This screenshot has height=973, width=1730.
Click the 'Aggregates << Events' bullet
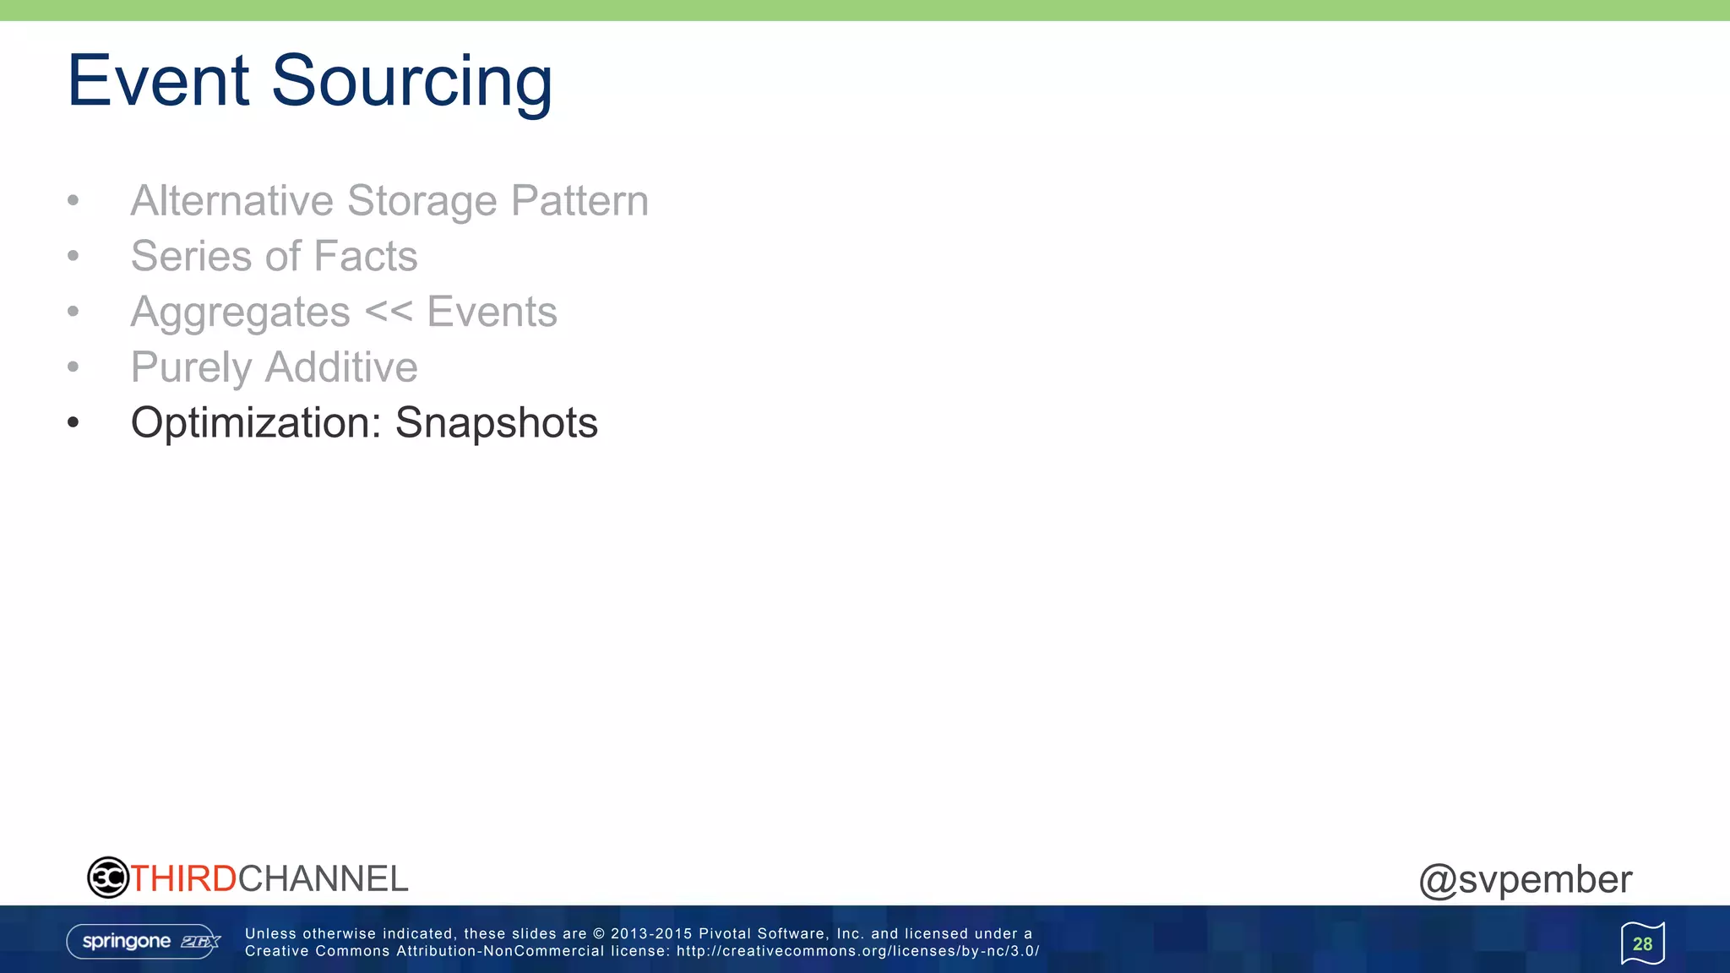click(x=344, y=313)
